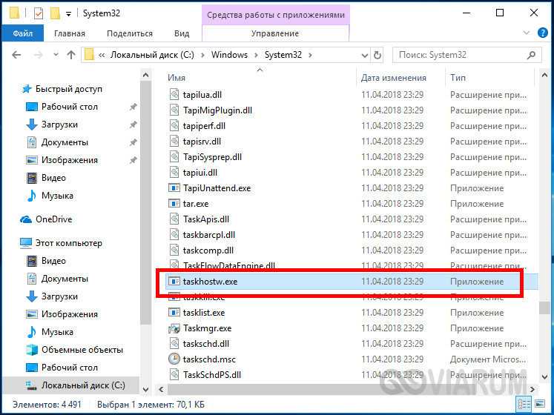
Task: Switch to large icons view in status bar
Action: click(x=540, y=404)
